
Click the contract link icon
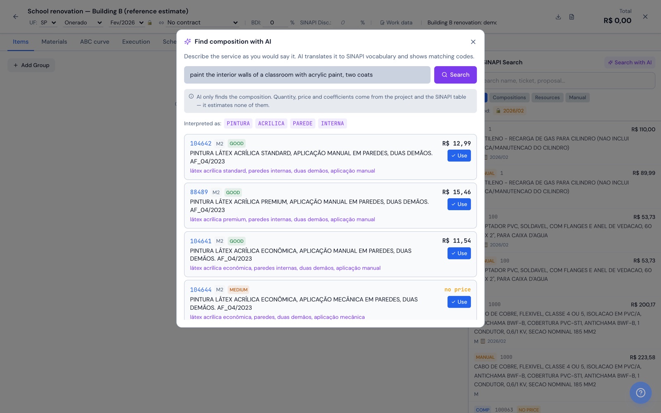(x=162, y=23)
